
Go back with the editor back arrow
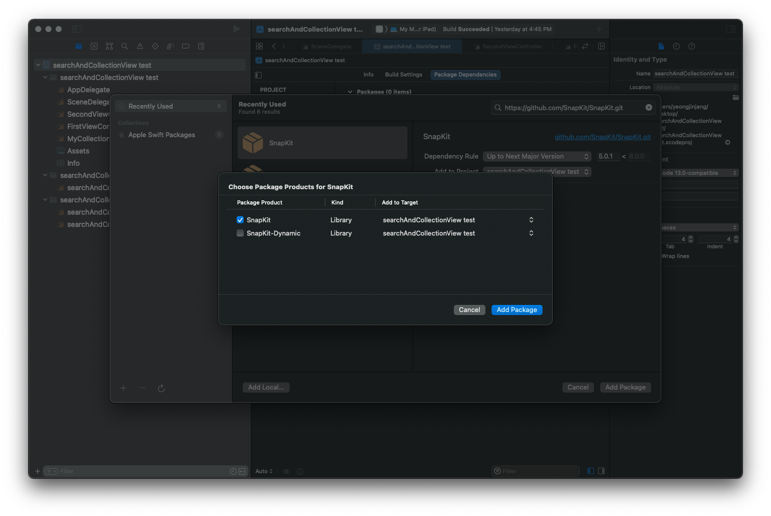pyautogui.click(x=274, y=46)
